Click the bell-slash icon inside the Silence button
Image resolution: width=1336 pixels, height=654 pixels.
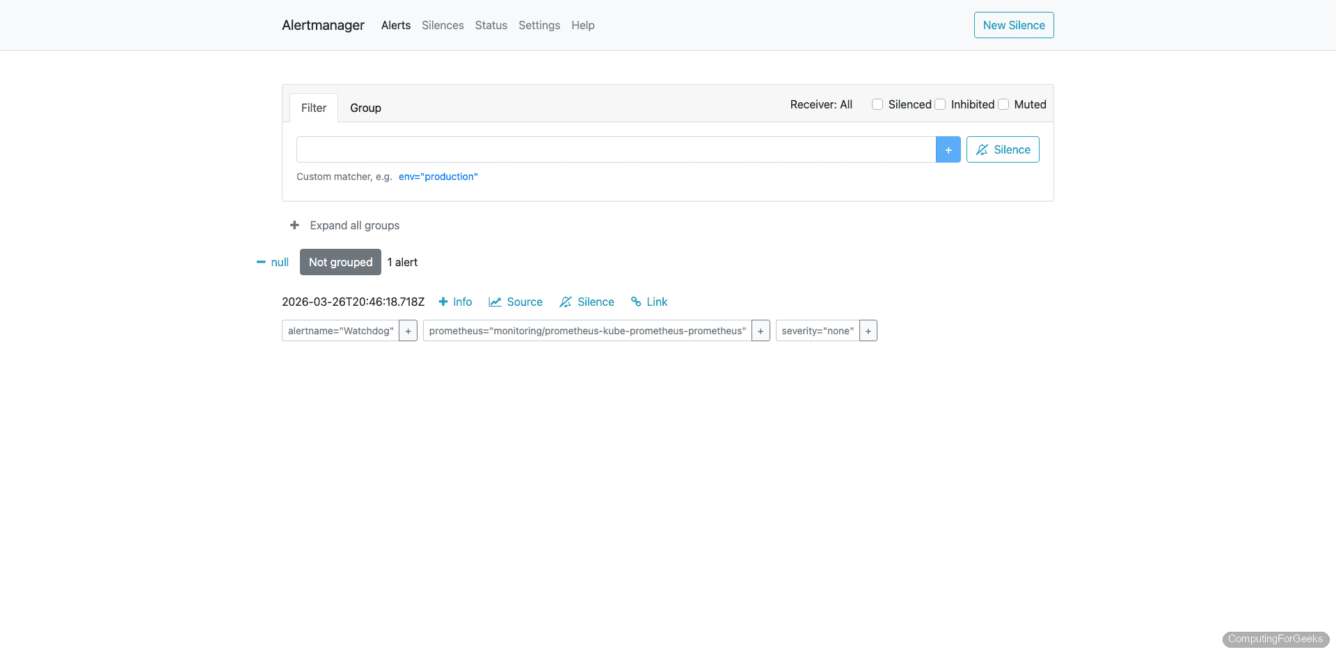pyautogui.click(x=983, y=149)
